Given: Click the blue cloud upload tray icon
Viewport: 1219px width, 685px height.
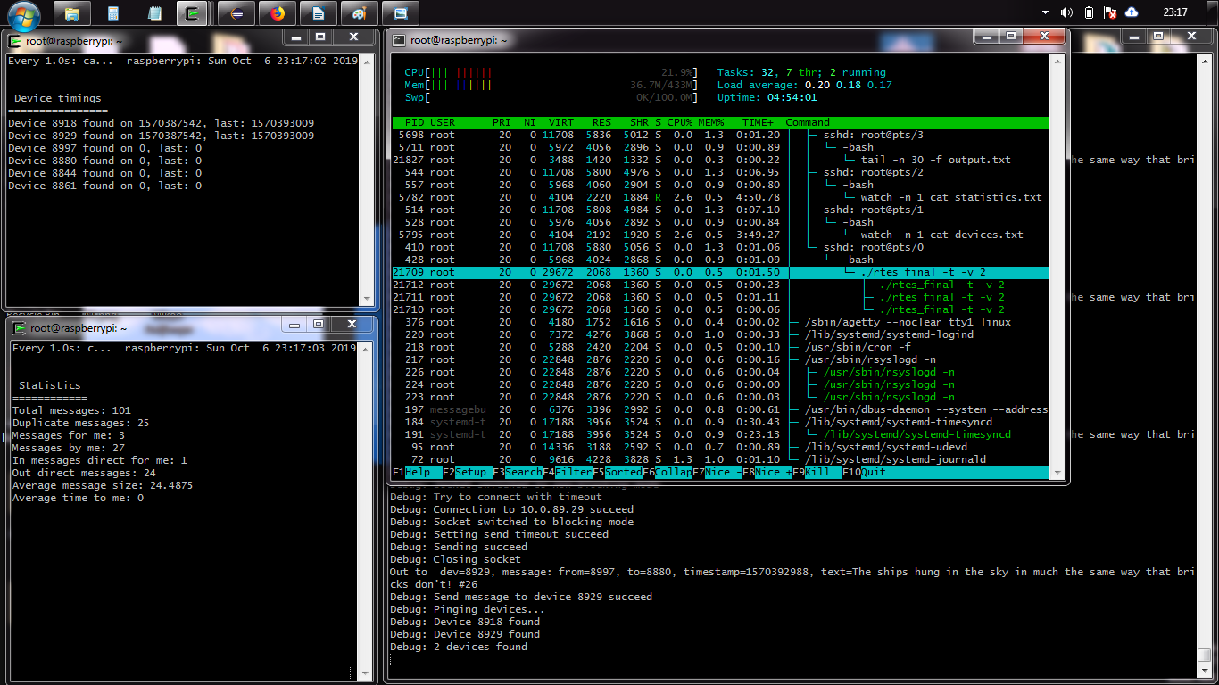Looking at the screenshot, I should tap(1132, 12).
